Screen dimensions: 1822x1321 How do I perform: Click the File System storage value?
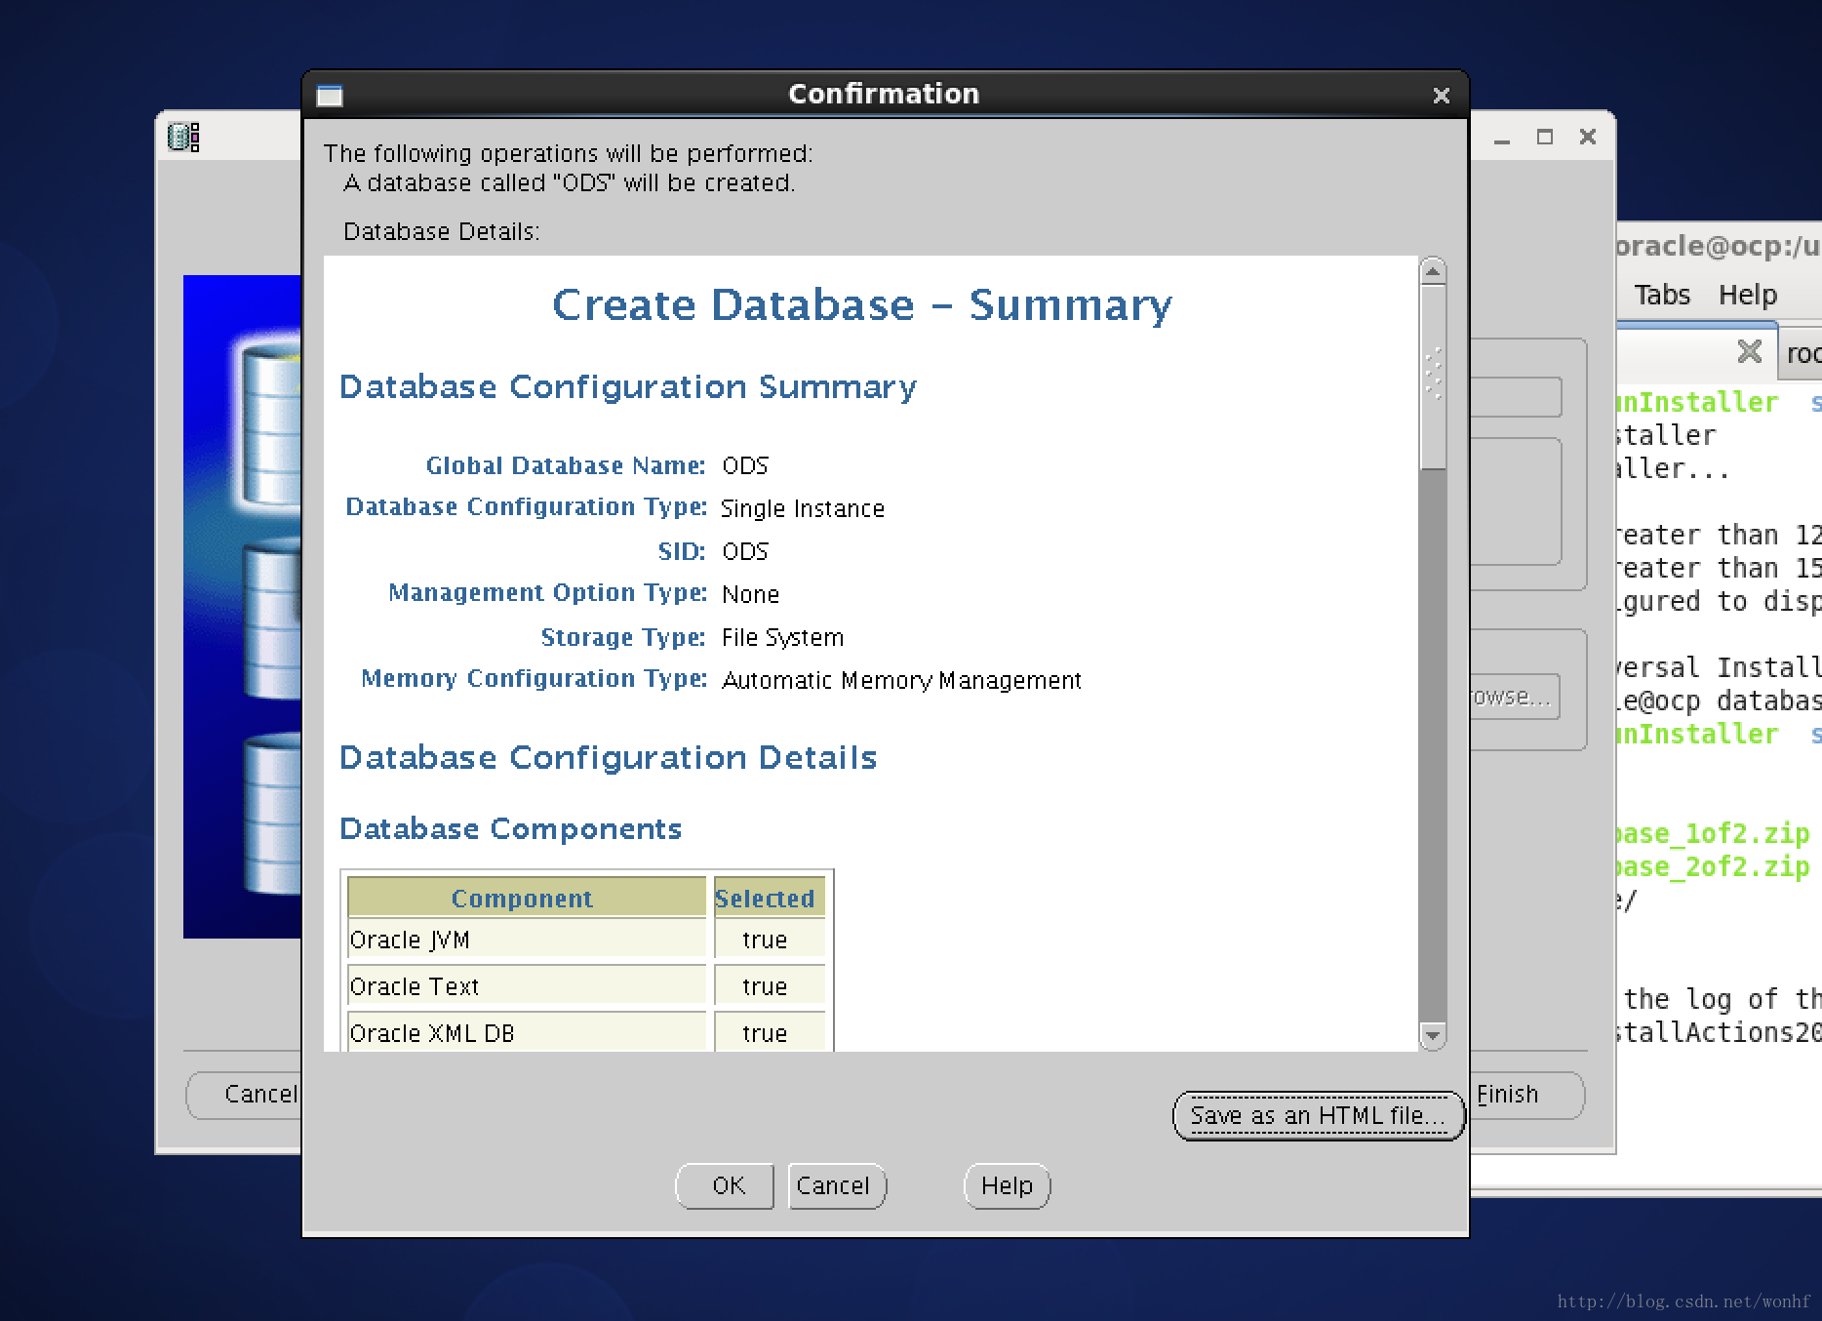tap(782, 638)
